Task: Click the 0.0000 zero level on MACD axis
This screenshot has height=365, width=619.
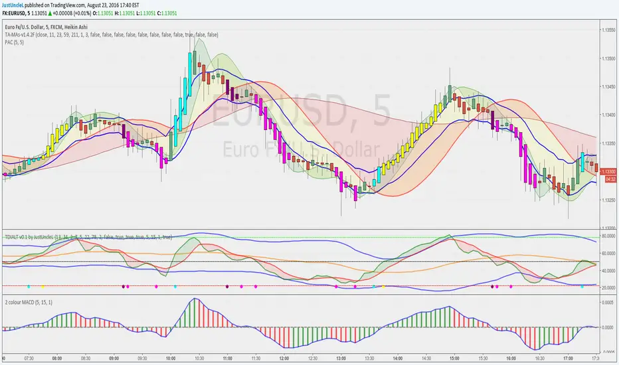Action: point(608,328)
